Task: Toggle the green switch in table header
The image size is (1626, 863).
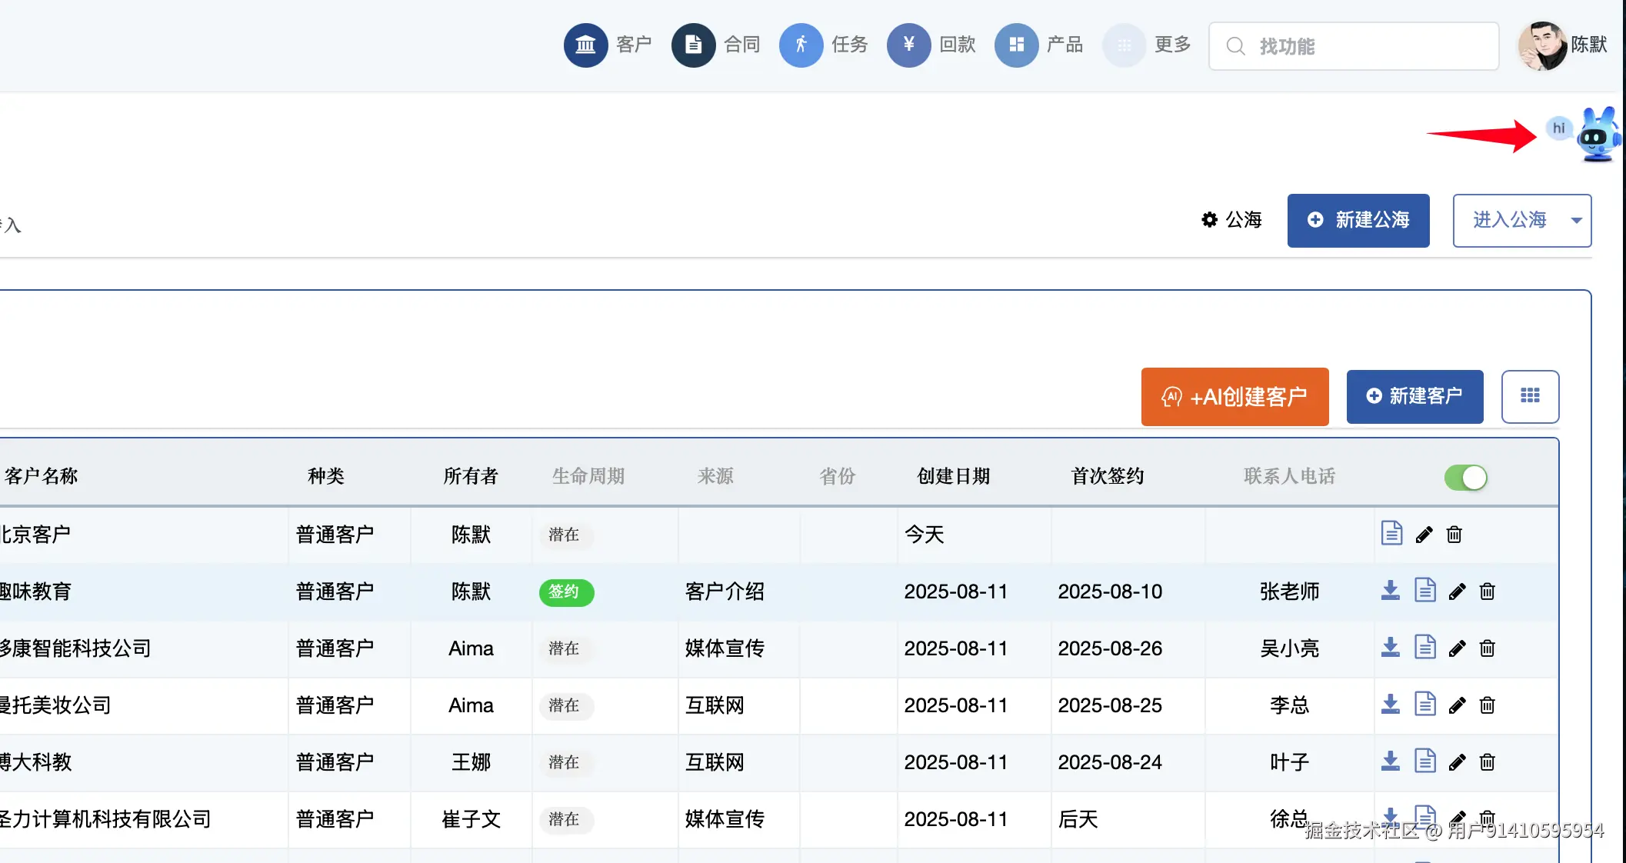Action: [x=1465, y=478]
